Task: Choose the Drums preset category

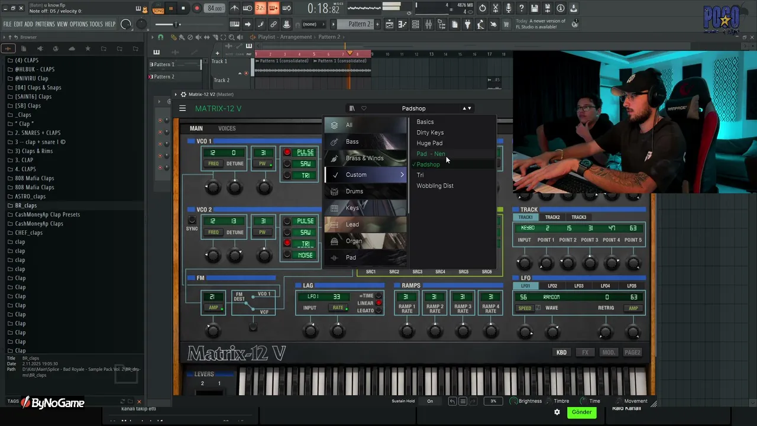Action: 365,191
